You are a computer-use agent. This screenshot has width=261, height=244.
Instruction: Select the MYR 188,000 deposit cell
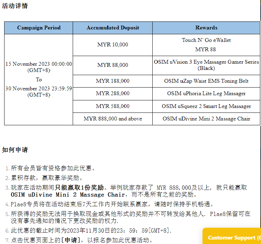pyautogui.click(x=113, y=81)
